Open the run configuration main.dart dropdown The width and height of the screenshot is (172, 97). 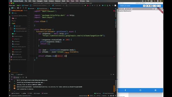(x=58, y=5)
